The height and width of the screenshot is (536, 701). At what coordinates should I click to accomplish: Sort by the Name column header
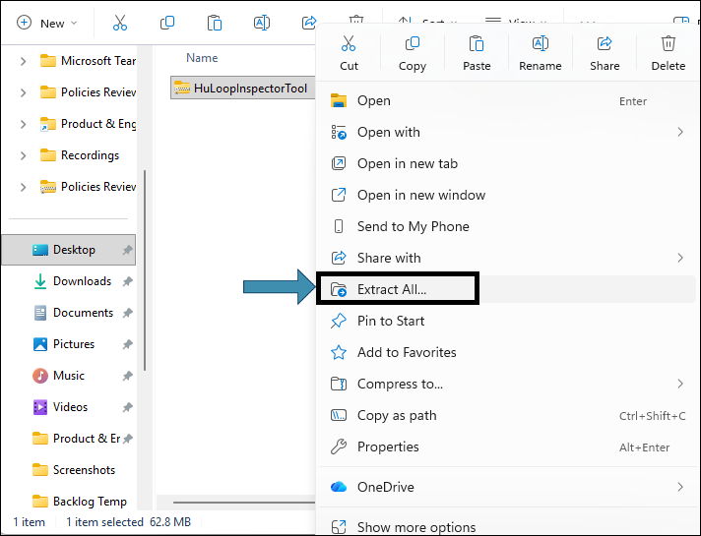(x=202, y=58)
